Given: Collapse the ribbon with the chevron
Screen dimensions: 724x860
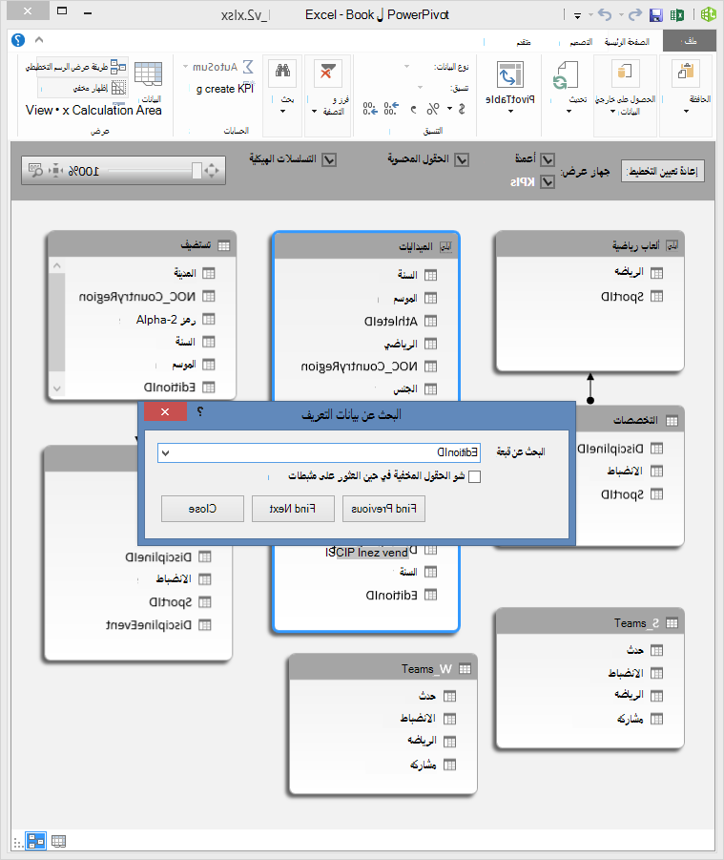Looking at the screenshot, I should coord(39,40).
